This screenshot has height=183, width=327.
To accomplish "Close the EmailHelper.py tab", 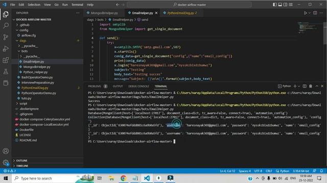I will (x=156, y=13).
